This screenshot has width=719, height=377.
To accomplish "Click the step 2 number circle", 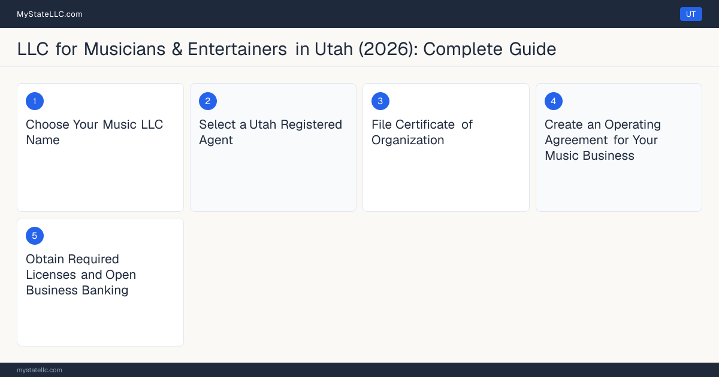I will coord(208,101).
